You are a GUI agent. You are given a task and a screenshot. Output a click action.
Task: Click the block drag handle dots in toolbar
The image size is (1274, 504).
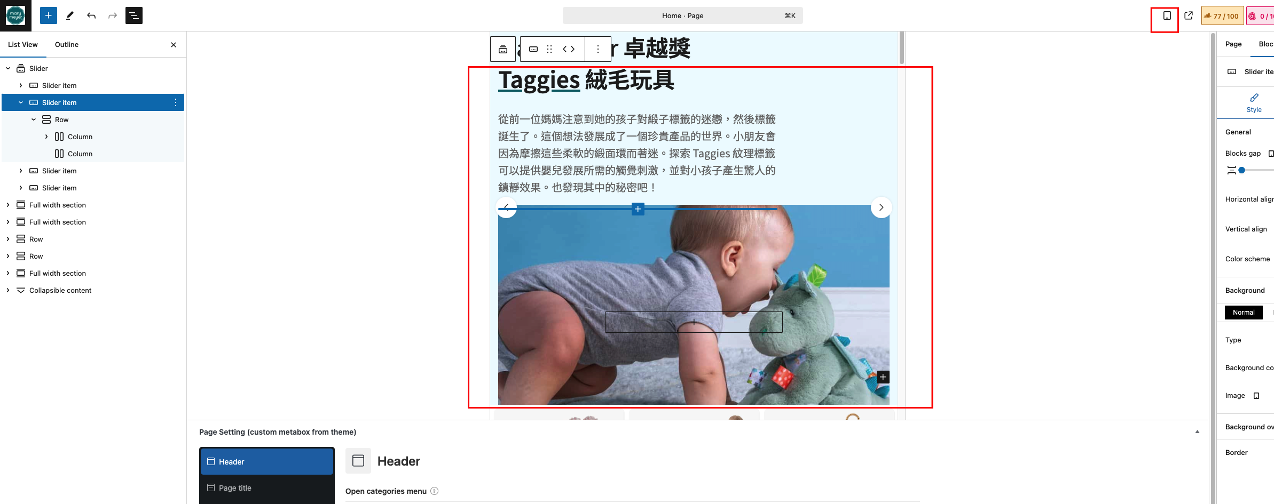(549, 49)
